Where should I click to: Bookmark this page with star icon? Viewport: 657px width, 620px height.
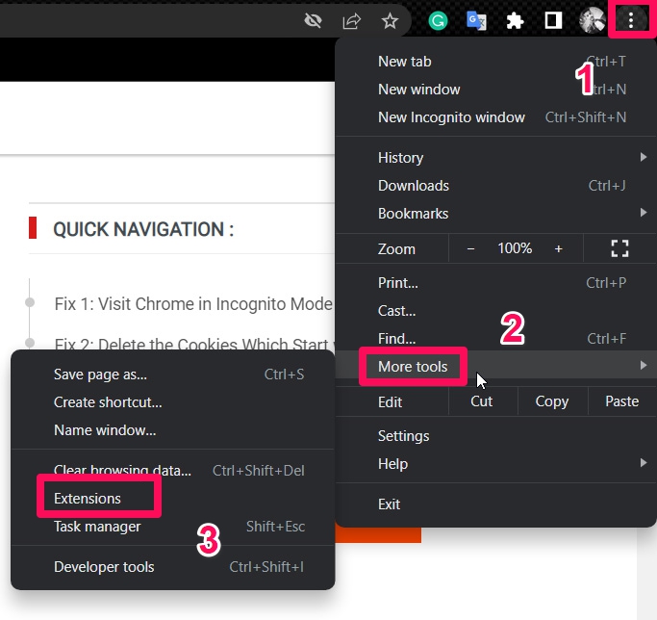(390, 20)
